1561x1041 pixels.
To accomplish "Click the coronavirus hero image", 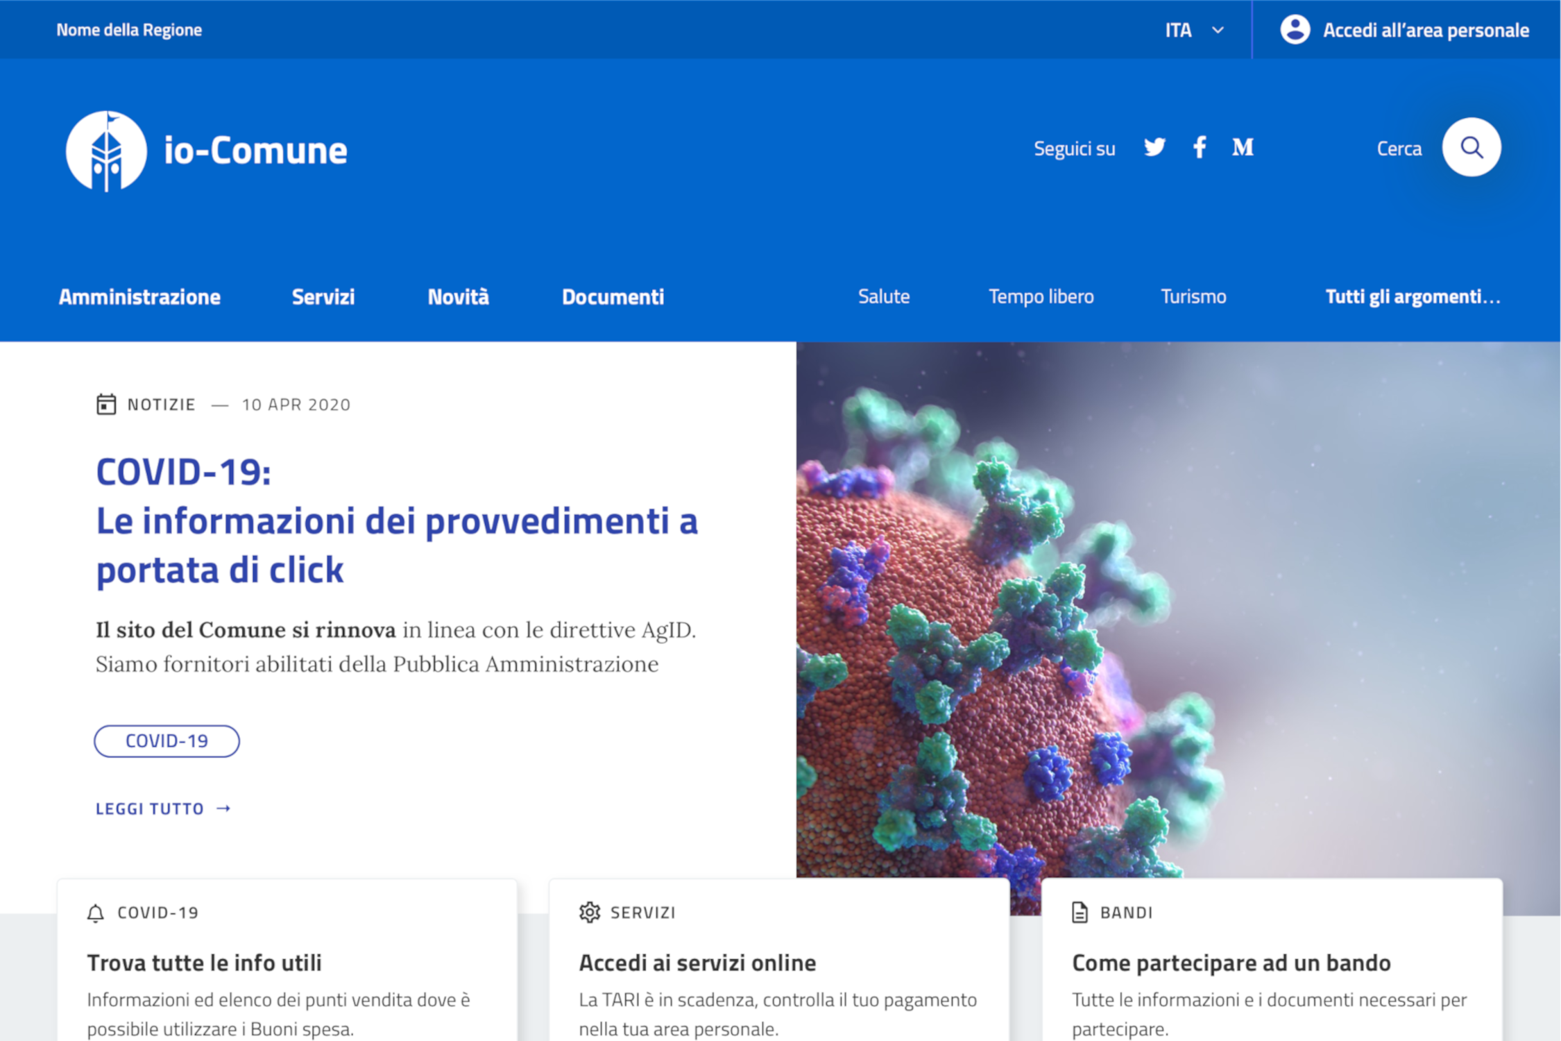I will click(x=1178, y=611).
